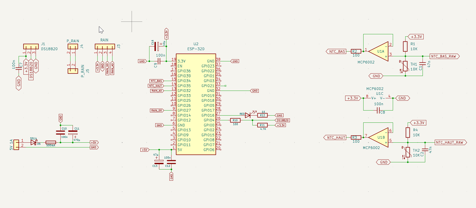Select the 500mA fuse symbol
Screen dimensions: 476x208
point(51,142)
